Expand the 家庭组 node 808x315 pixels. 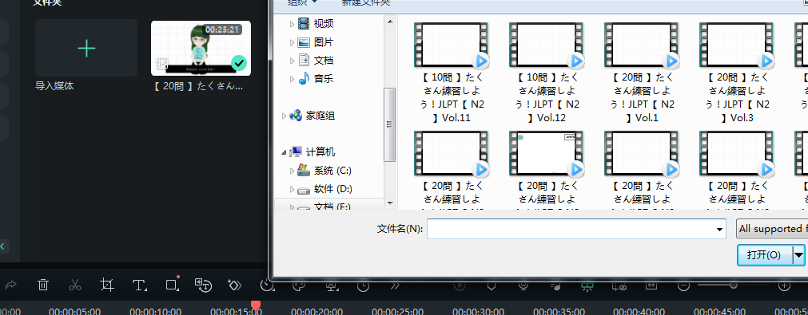tap(284, 116)
